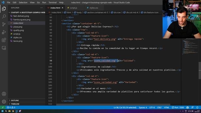Image resolution: width=201 pixels, height=113 pixels.
Task: Open the Edit menu
Action: pyautogui.click(x=14, y=3)
